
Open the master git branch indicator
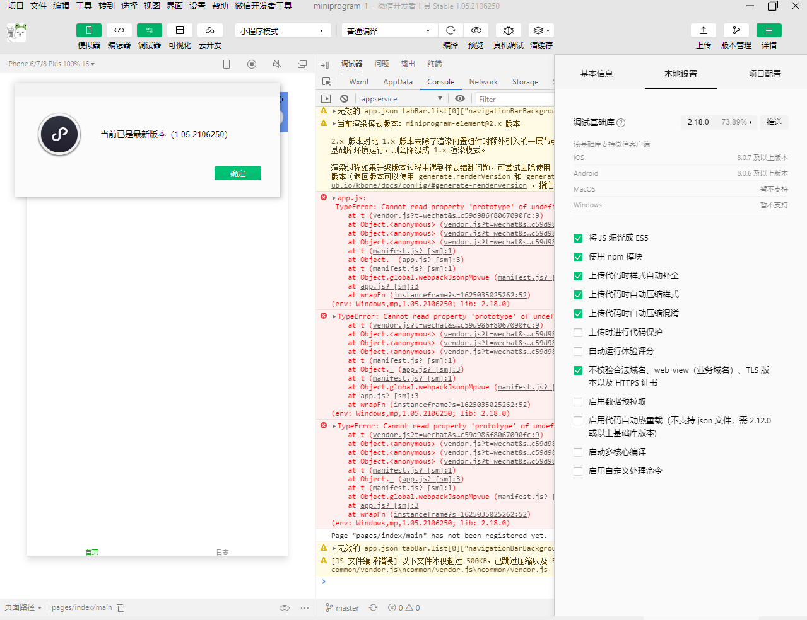tap(343, 608)
